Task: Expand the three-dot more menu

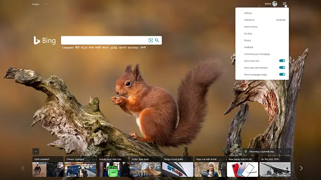Action: (x=46, y=4)
